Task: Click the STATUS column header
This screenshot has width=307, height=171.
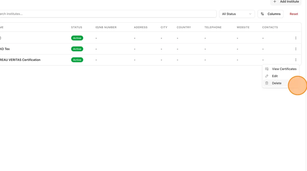Action: [x=76, y=27]
